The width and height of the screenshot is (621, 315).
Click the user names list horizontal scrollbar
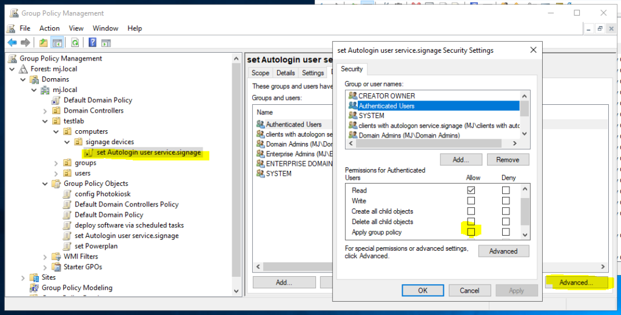pyautogui.click(x=433, y=143)
